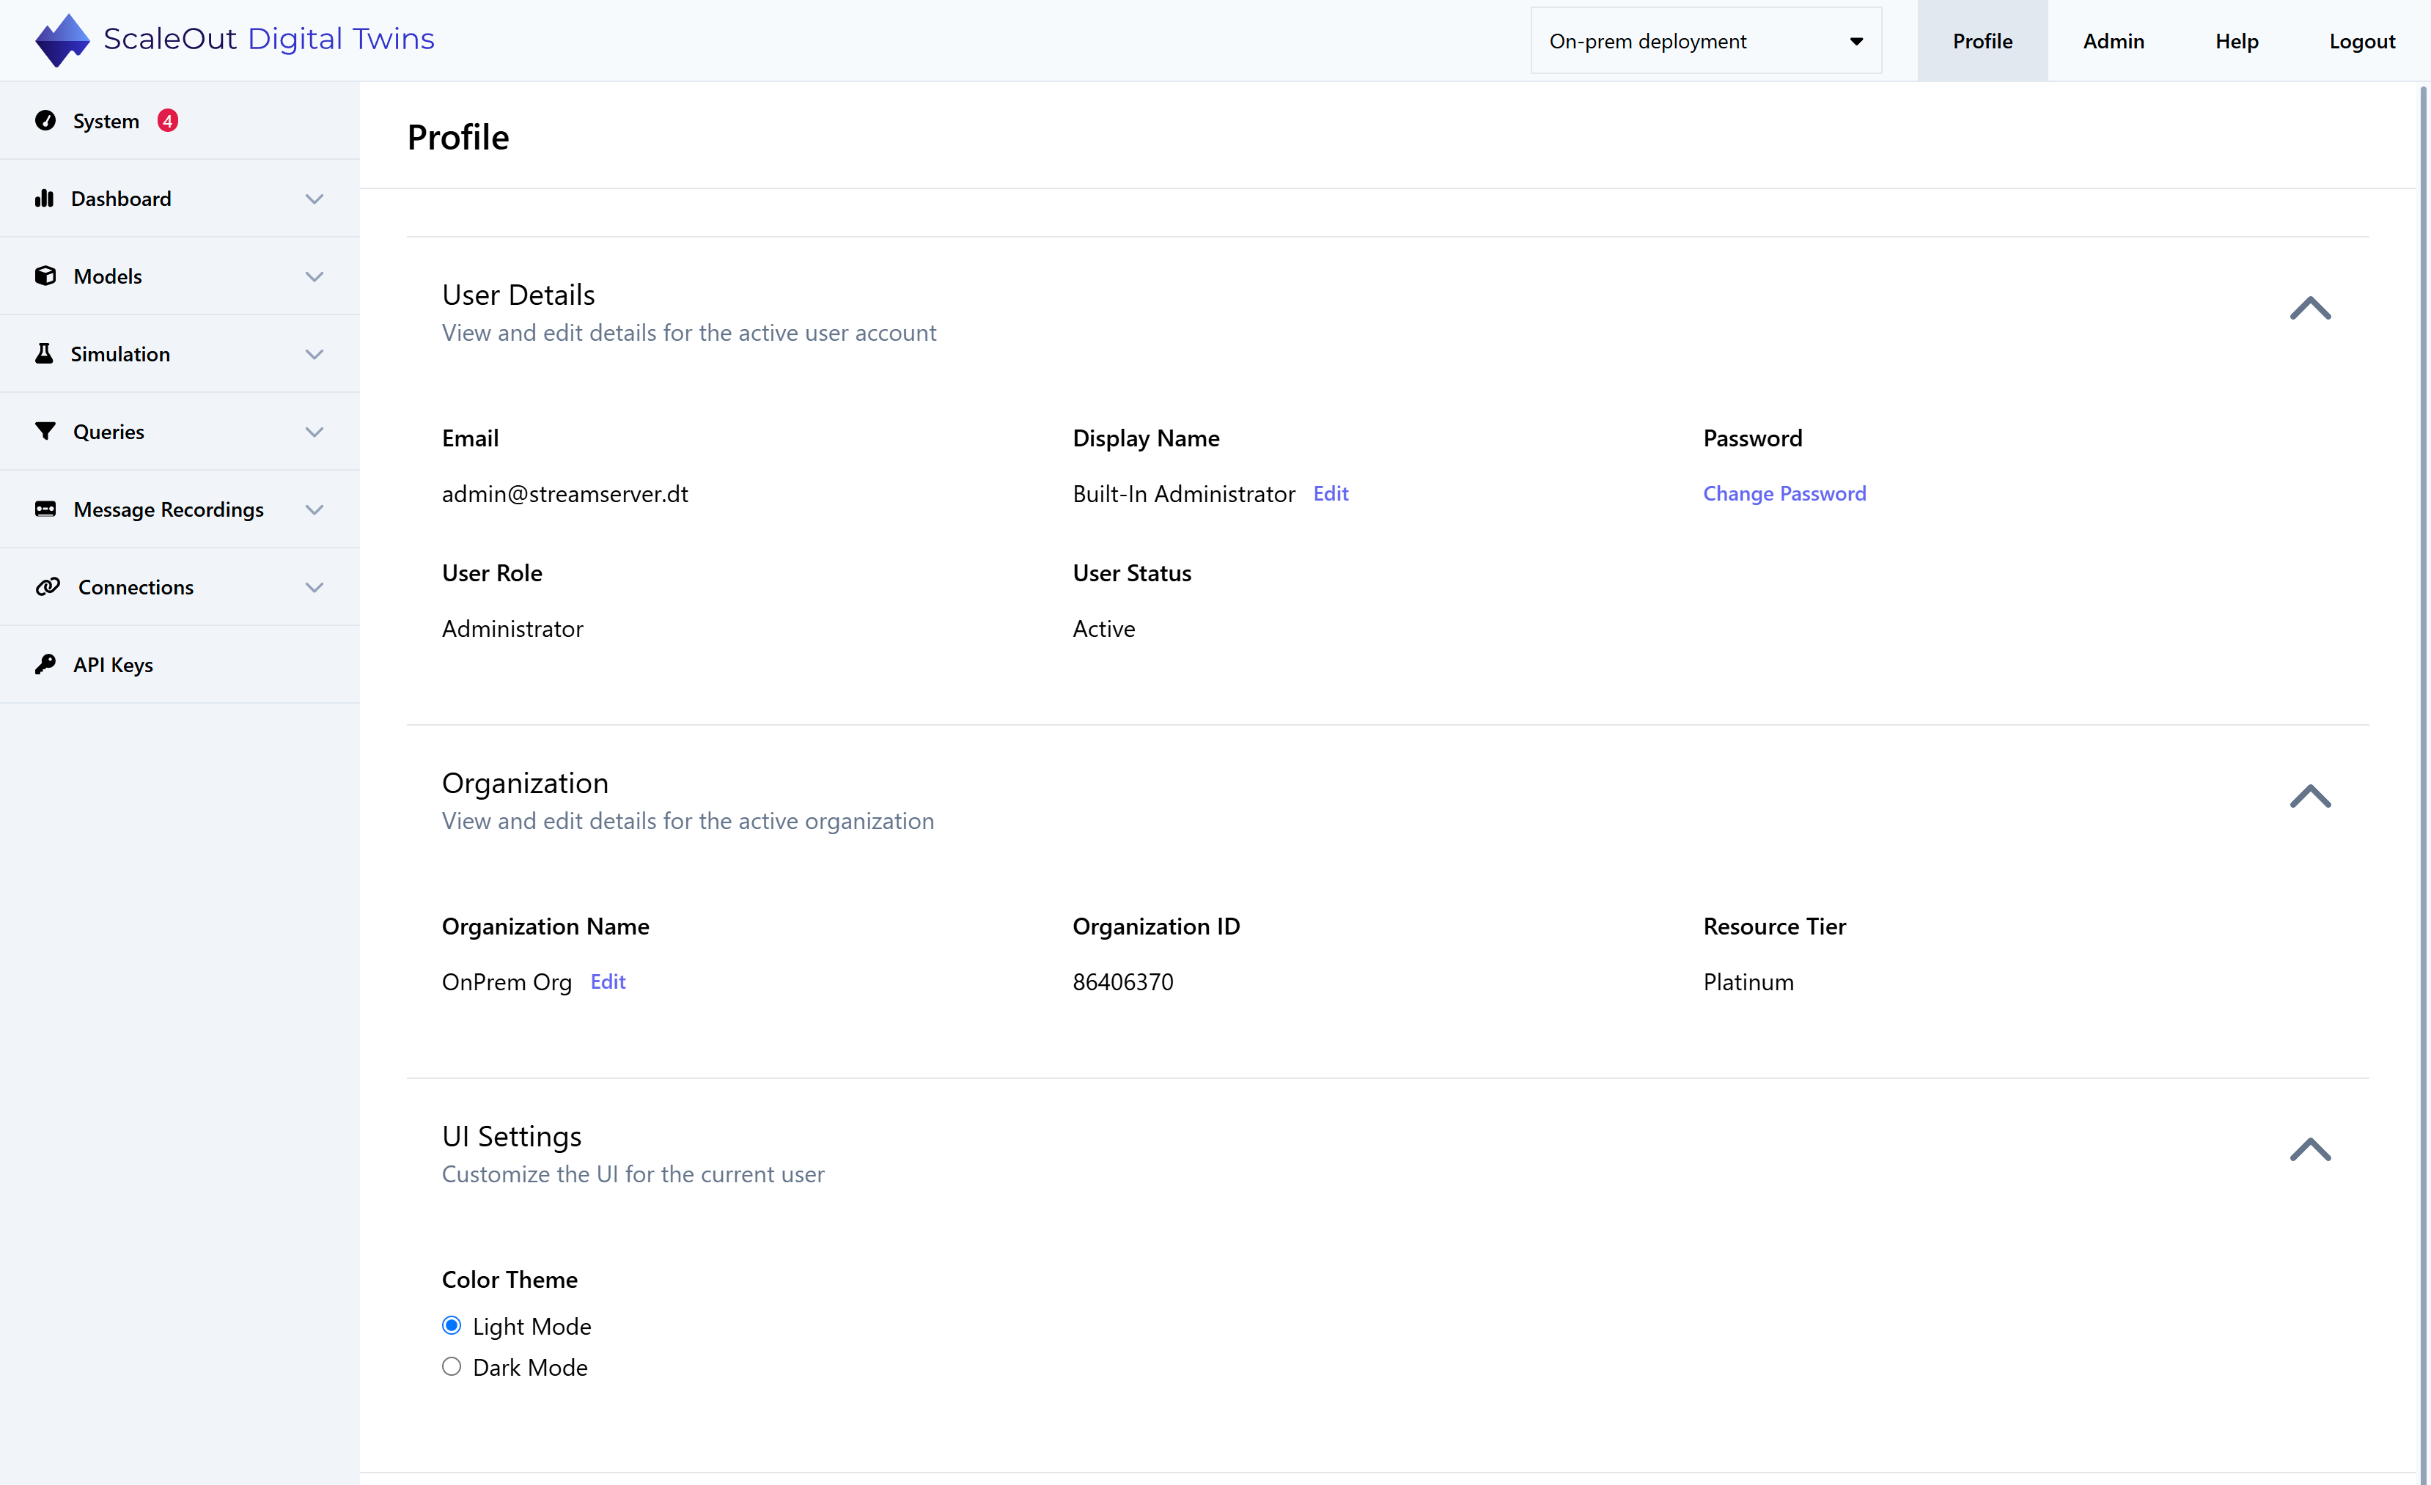Click the API Keys key icon
The width and height of the screenshot is (2431, 1485).
click(x=45, y=664)
